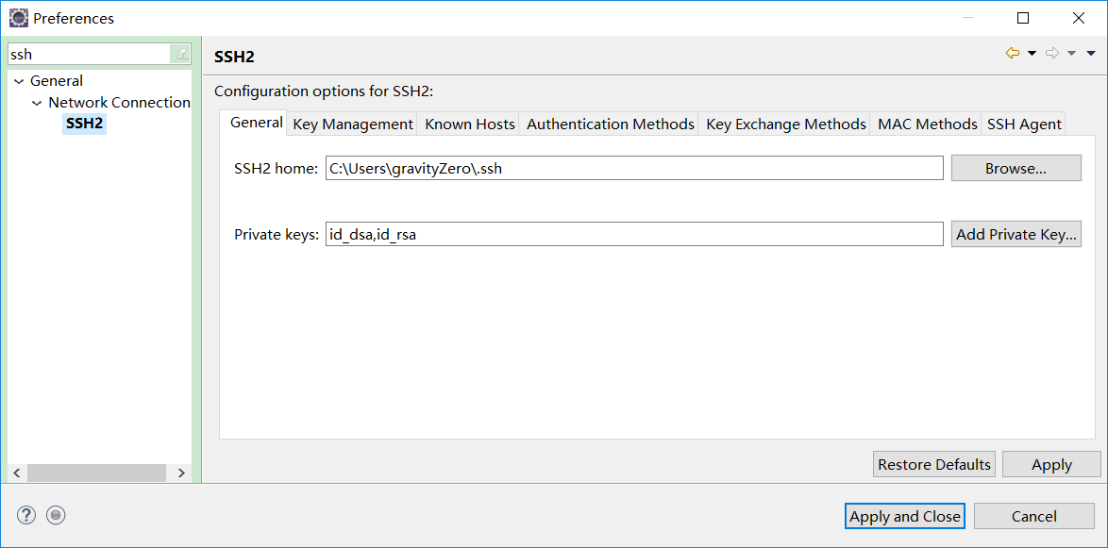The height and width of the screenshot is (548, 1108).
Task: Open the back history dropdown arrow
Action: coord(1032,54)
